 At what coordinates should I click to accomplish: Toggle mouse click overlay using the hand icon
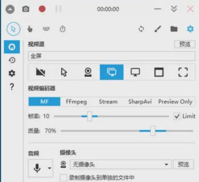[30, 29]
